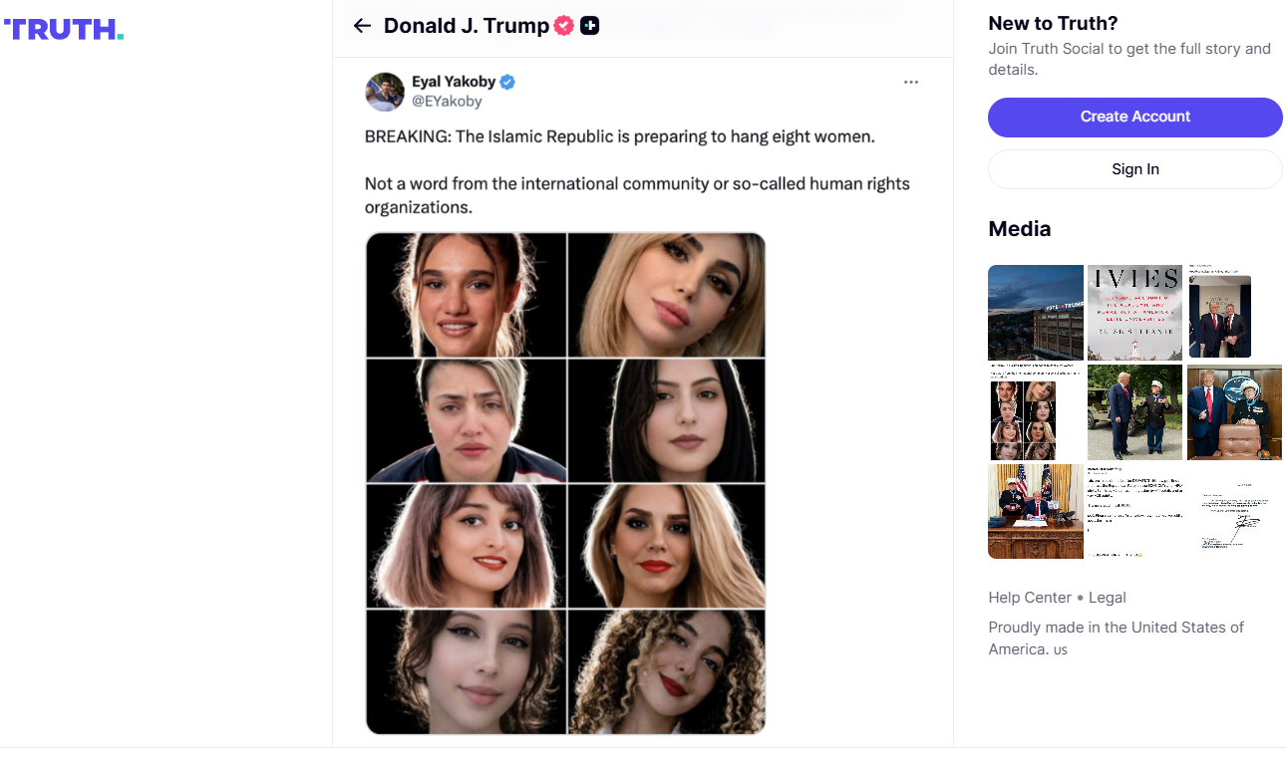Open the Legal link
The image size is (1286, 763).
[x=1108, y=598]
